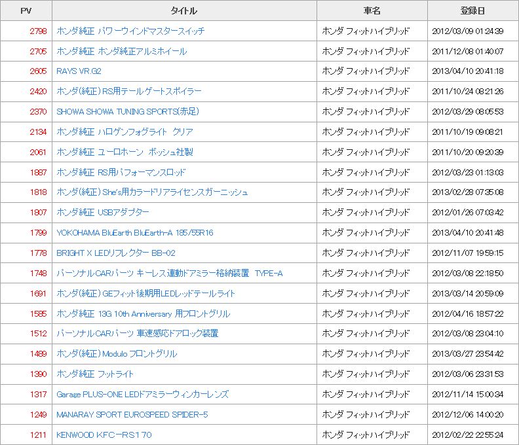Open Garage PLUS-ONE LEDドアミラーウィンカーレンズ link

pos(142,394)
